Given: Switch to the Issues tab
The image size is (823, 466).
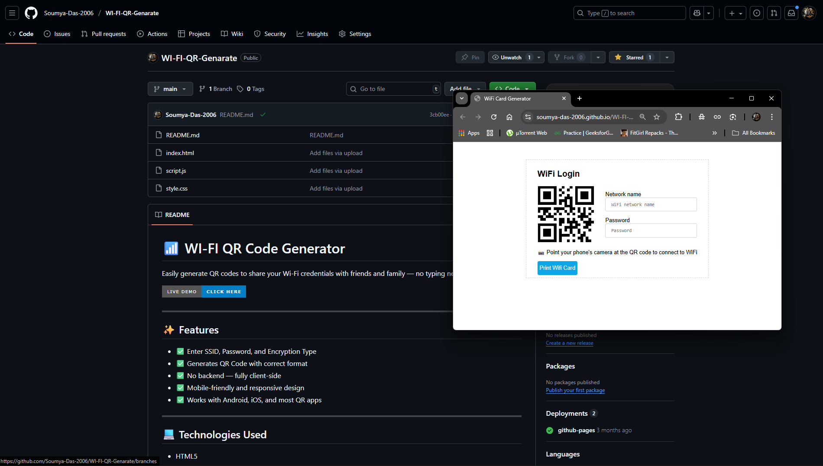Looking at the screenshot, I should (57, 34).
